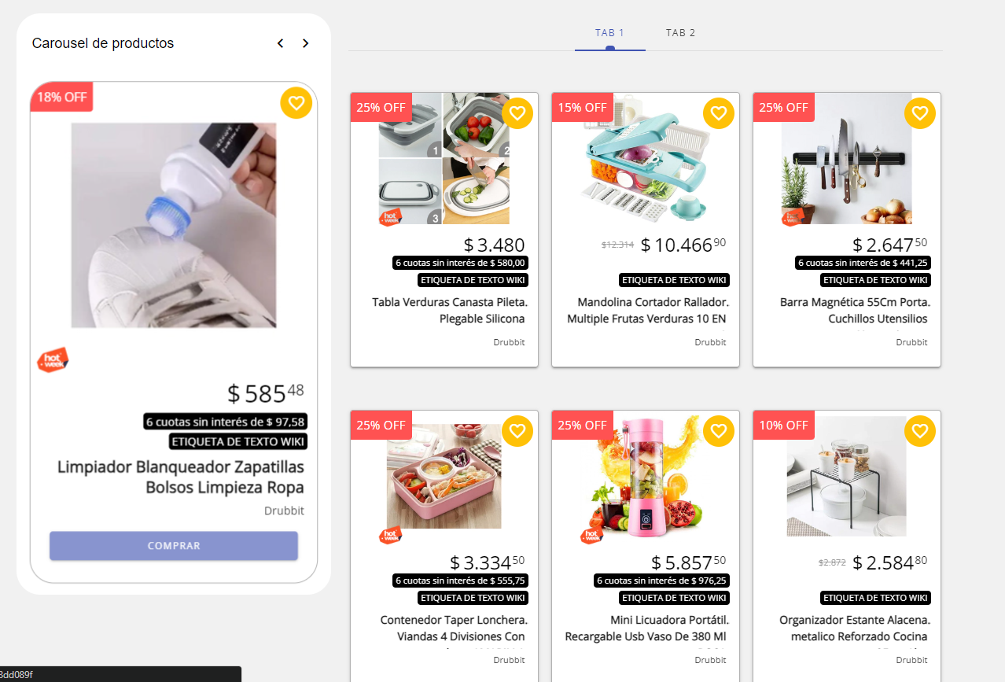Go to previous carousel product

coord(280,43)
